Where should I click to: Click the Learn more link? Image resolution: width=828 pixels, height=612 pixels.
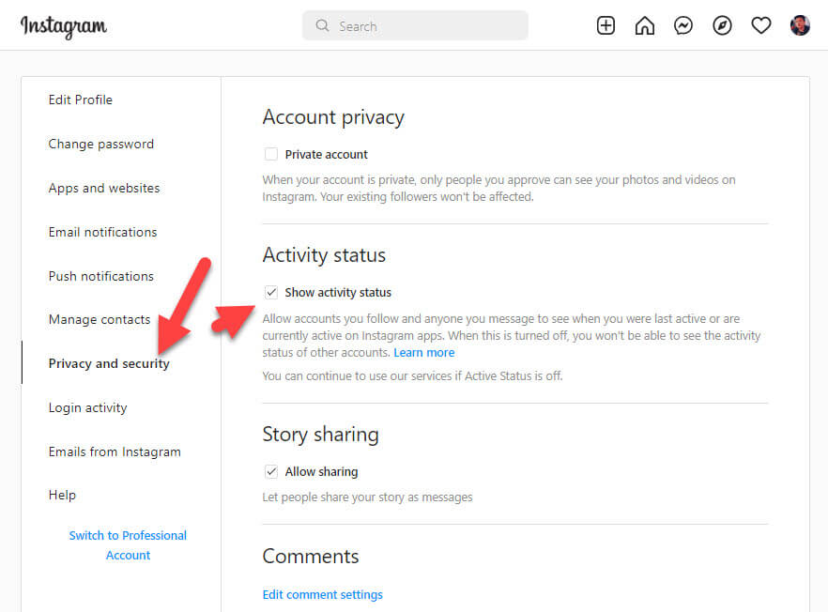(x=424, y=353)
